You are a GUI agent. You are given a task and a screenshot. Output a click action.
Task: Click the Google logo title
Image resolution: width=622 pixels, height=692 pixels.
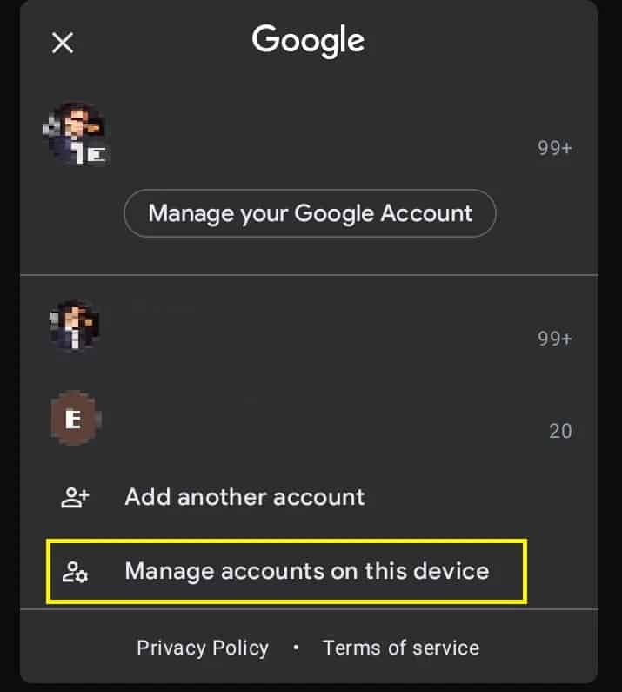308,42
